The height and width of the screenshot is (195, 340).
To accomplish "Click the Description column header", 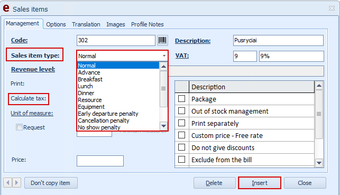I will [x=252, y=87].
